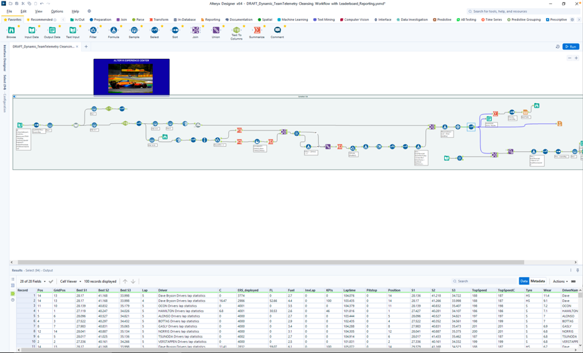
Task: Choose the Sample tool
Action: pyautogui.click(x=134, y=32)
